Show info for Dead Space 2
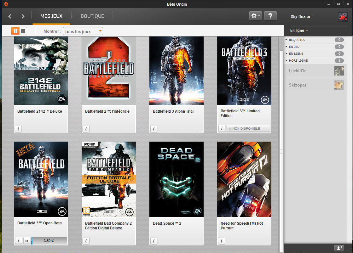 tap(154, 241)
